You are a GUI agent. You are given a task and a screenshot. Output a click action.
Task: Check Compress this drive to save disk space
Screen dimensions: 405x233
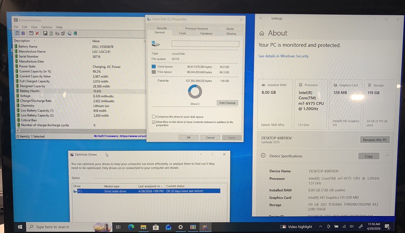point(154,117)
